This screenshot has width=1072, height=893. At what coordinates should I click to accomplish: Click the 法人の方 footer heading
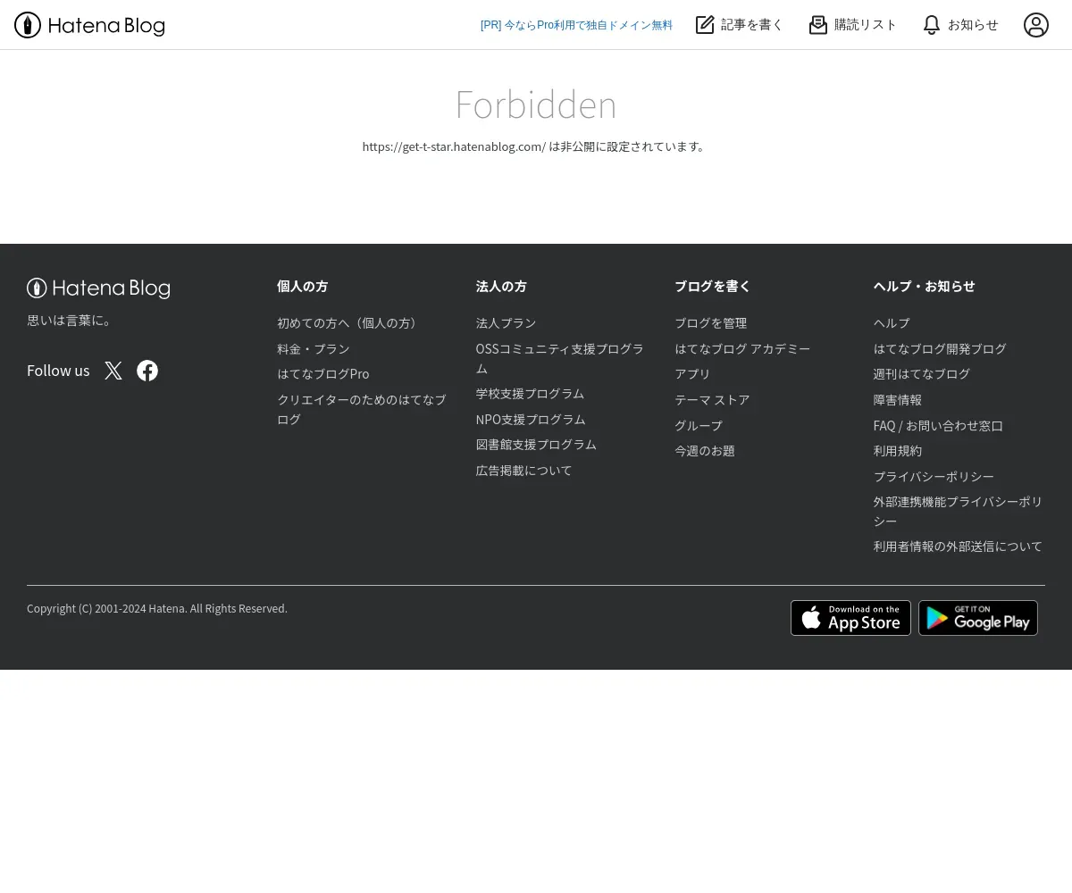pos(501,287)
